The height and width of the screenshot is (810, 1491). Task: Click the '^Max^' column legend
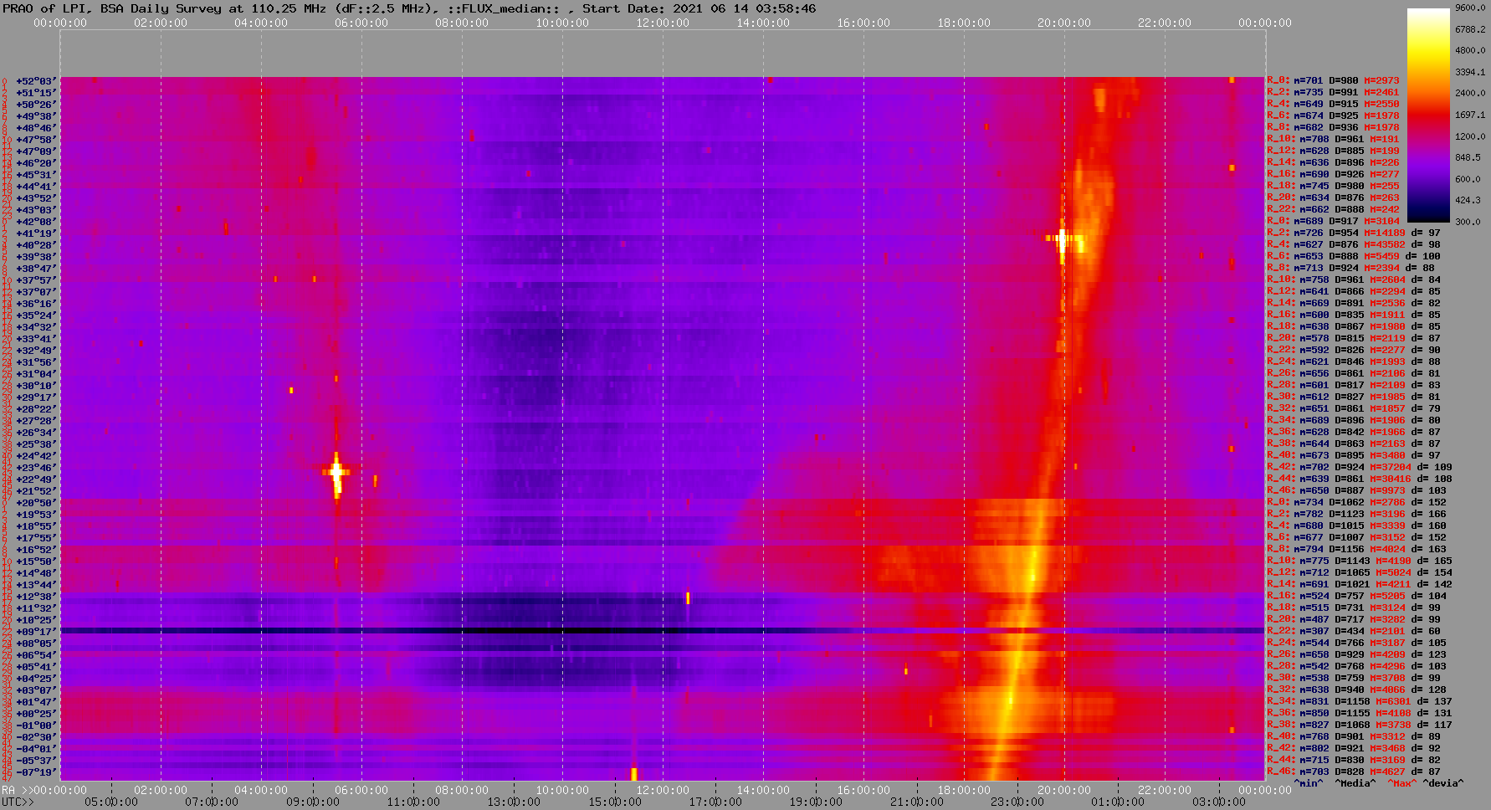(1402, 784)
